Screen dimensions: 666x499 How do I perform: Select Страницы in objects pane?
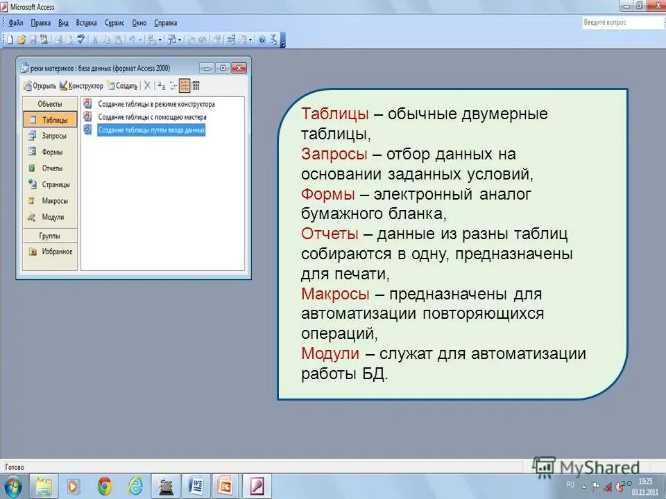(50, 184)
